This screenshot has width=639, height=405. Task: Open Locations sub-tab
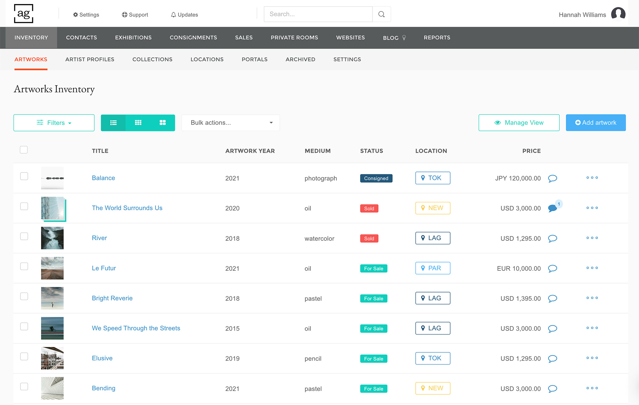[207, 59]
